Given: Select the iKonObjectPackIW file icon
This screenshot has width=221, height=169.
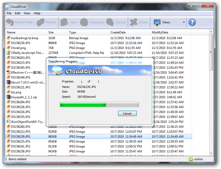Looking at the screenshot, I should point(9,122).
